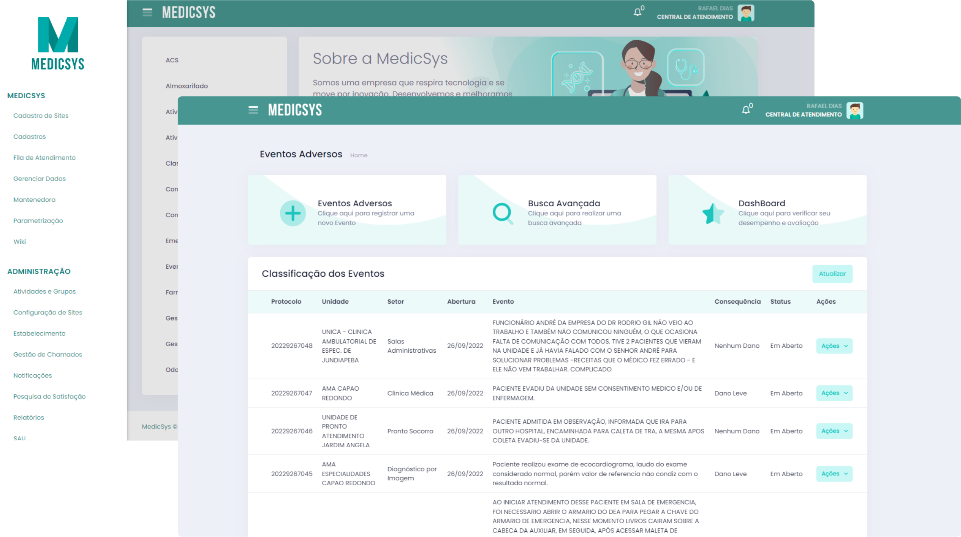This screenshot has height=537, width=961.
Task: Expand Ações dropdown for protocol 20229267045
Action: click(x=834, y=474)
